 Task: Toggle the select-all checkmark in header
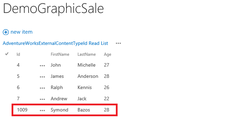(7, 54)
